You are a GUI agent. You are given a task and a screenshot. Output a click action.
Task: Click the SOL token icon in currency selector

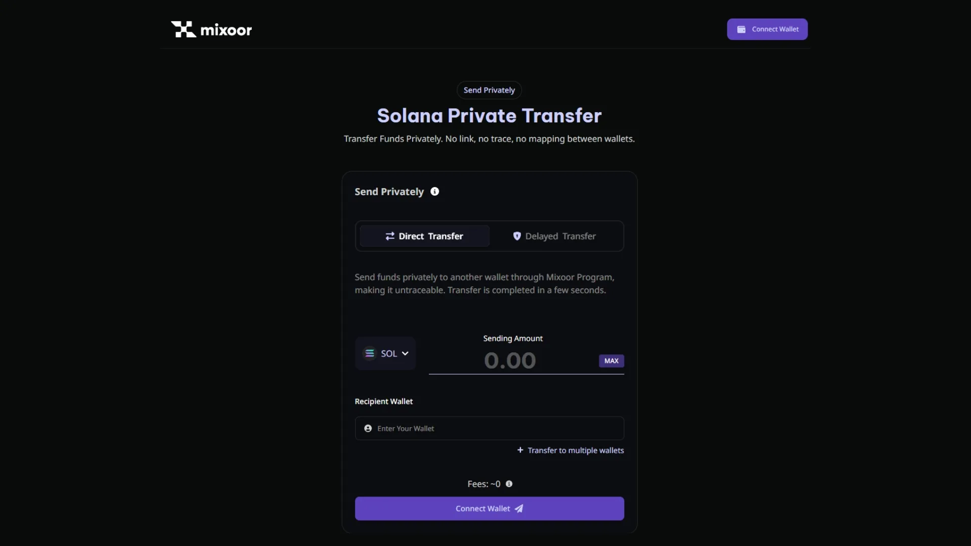[370, 353]
